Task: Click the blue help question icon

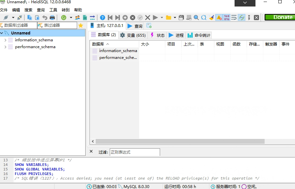Action: click(x=103, y=18)
